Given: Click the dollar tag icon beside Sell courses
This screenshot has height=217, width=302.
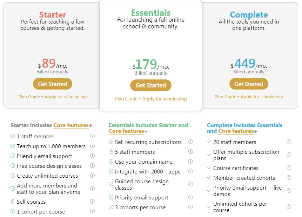Looking at the screenshot, I should pyautogui.click(x=13, y=202).
